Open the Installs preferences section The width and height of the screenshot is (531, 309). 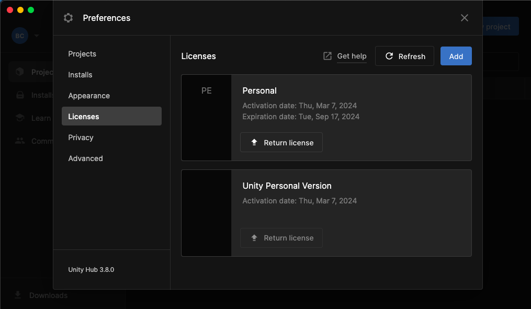111,75
